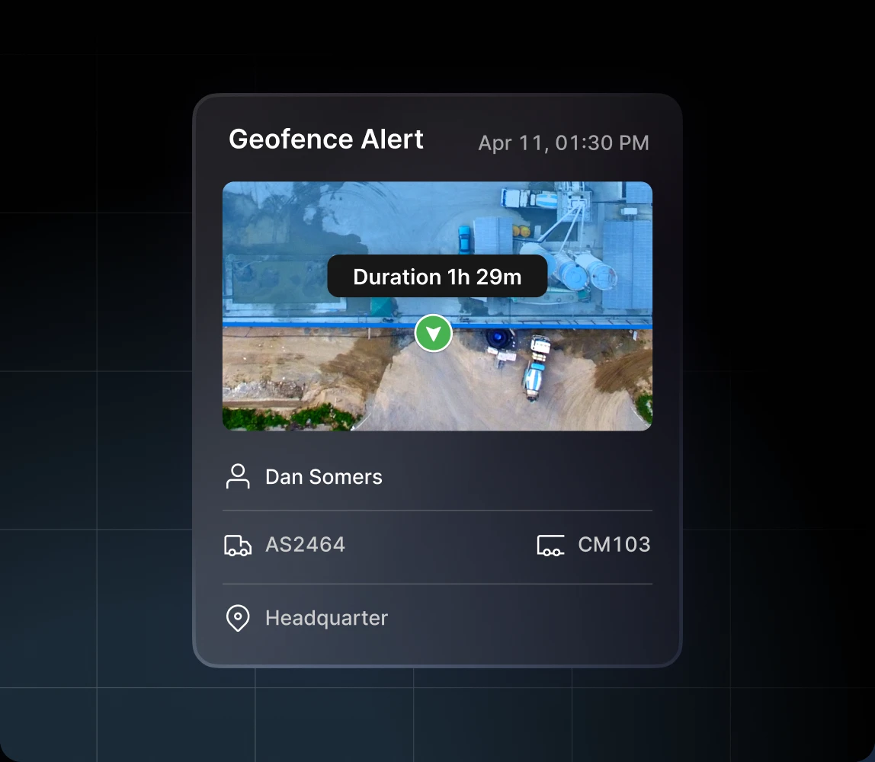Image resolution: width=875 pixels, height=762 pixels.
Task: Open driver name Dan Somers
Action: click(323, 477)
